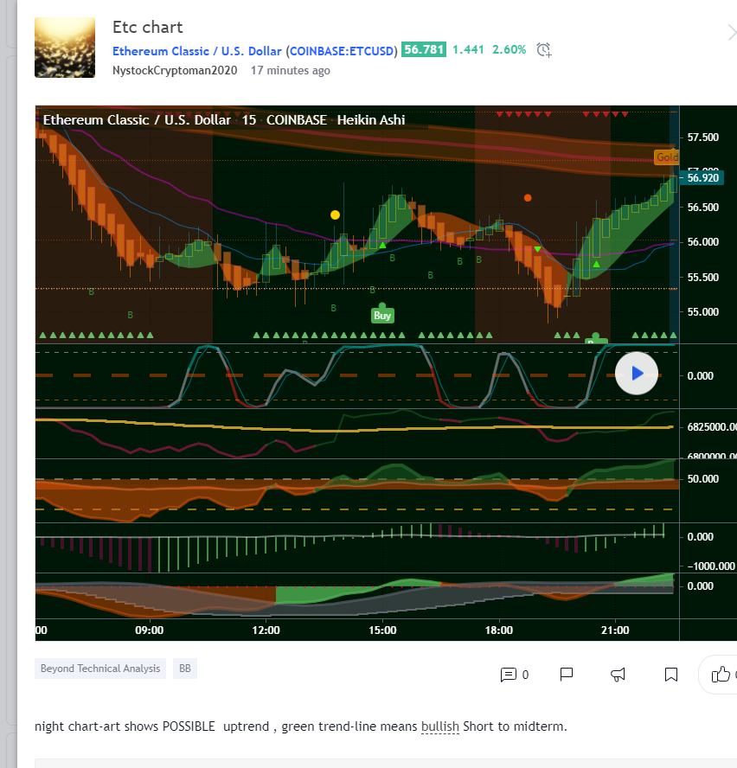Viewport: 737px width, 768px height.
Task: Like the idea with thumbs-up icon
Action: click(x=721, y=675)
